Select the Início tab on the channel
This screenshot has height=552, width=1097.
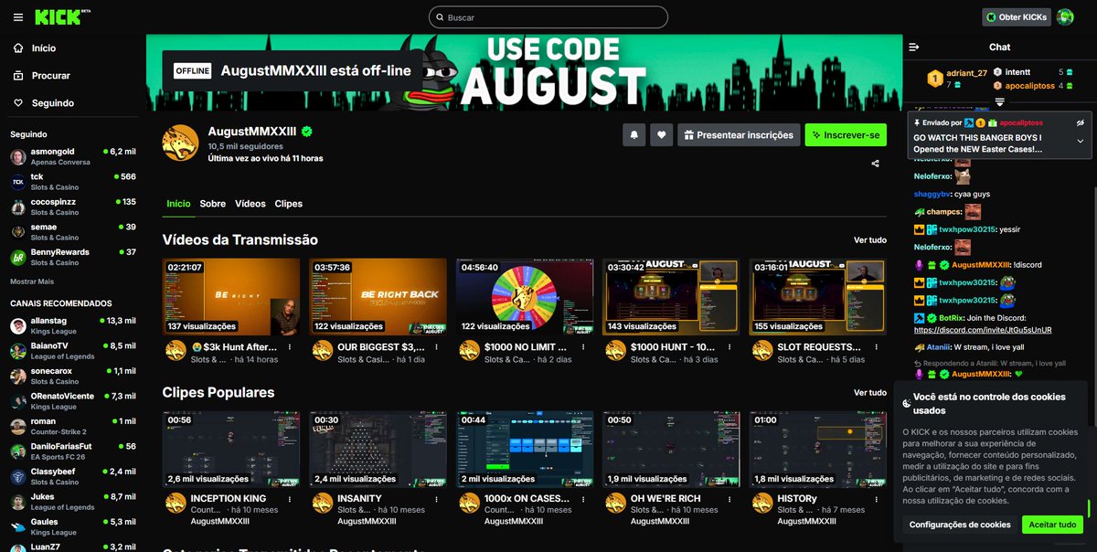pos(178,204)
